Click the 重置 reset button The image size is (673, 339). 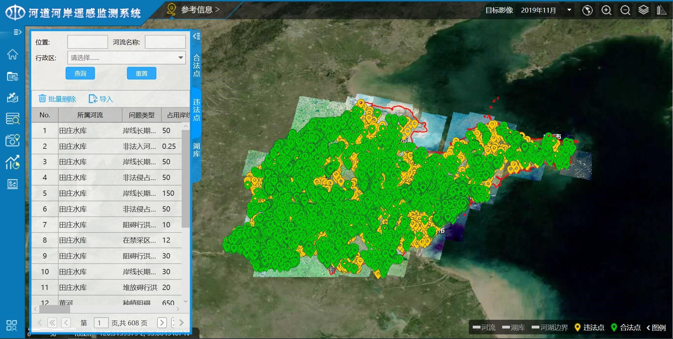(x=141, y=74)
